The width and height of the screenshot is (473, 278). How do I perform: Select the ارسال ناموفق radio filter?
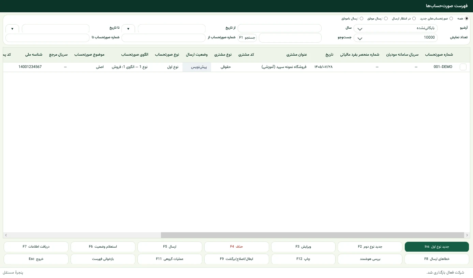point(361,18)
